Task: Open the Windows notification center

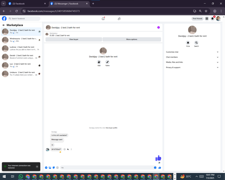Action: tap(219, 176)
